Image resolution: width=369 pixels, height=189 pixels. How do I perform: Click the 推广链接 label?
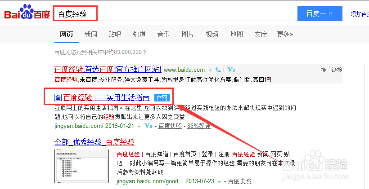pos(331,70)
